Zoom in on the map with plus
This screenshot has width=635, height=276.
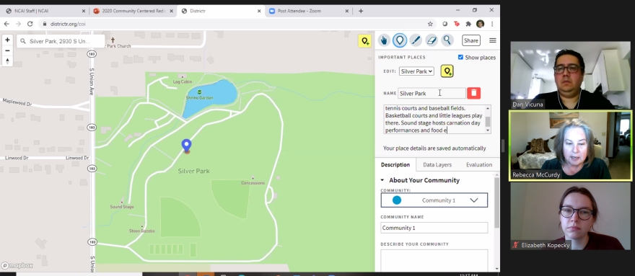click(7, 40)
